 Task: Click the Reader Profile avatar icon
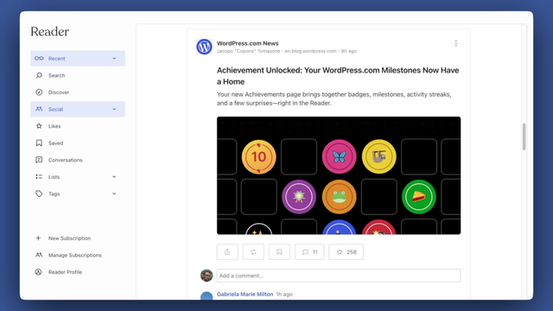click(38, 272)
